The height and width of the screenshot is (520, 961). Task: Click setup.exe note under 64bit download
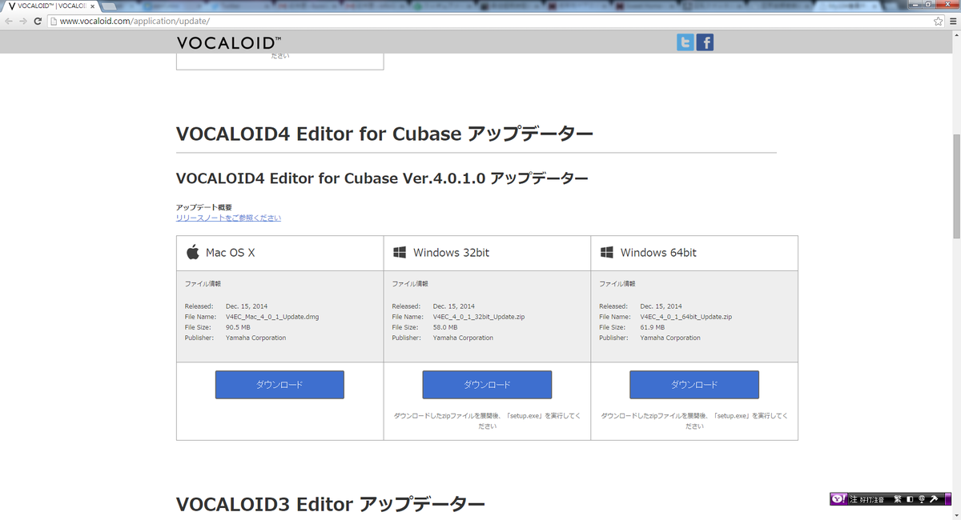[694, 421]
